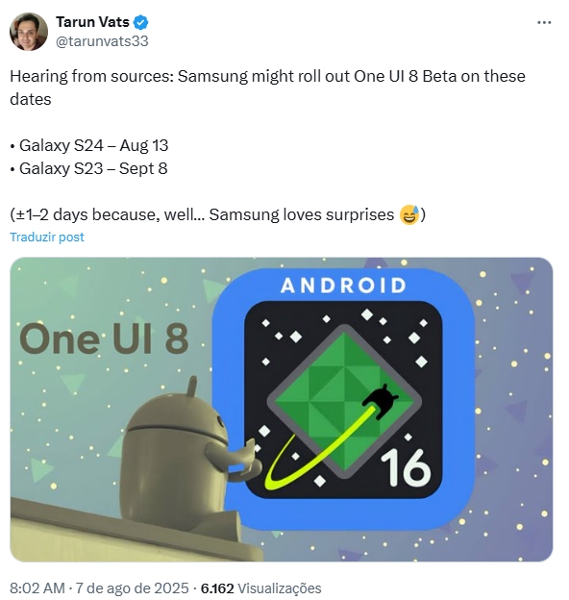Open the @tarunvats33 handle link

[102, 41]
